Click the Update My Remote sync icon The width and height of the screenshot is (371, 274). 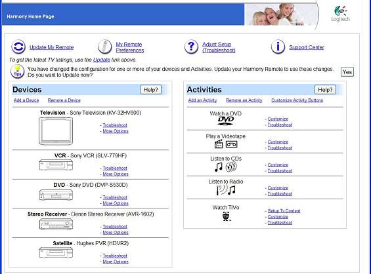(x=18, y=47)
